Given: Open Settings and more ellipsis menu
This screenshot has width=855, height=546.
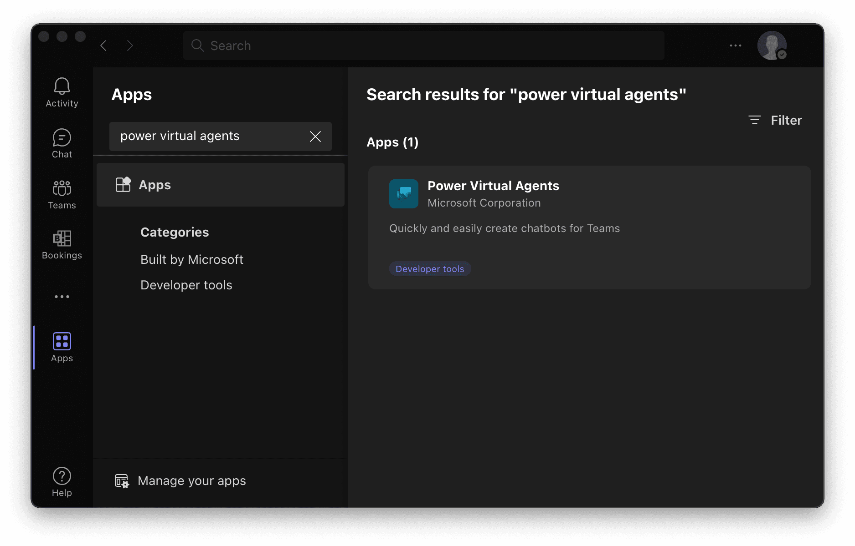Looking at the screenshot, I should (736, 45).
